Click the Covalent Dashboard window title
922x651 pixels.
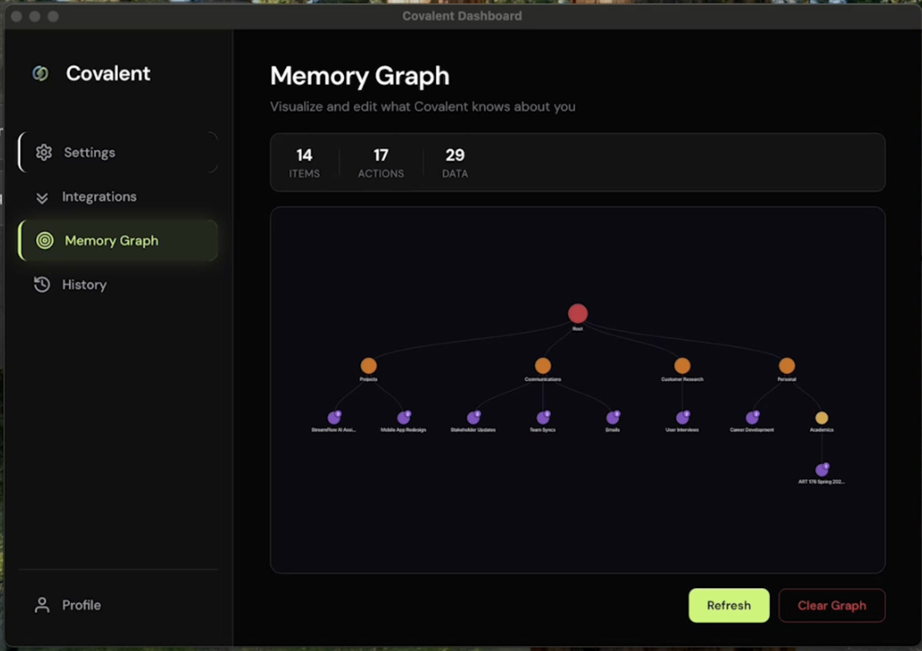[x=462, y=16]
